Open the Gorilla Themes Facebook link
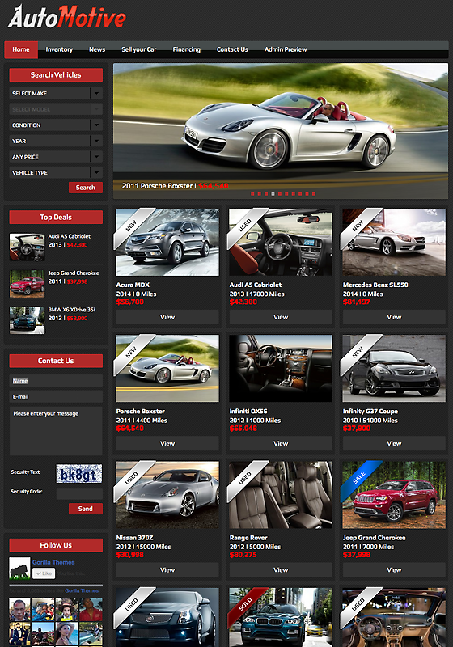The height and width of the screenshot is (647, 453). (53, 562)
